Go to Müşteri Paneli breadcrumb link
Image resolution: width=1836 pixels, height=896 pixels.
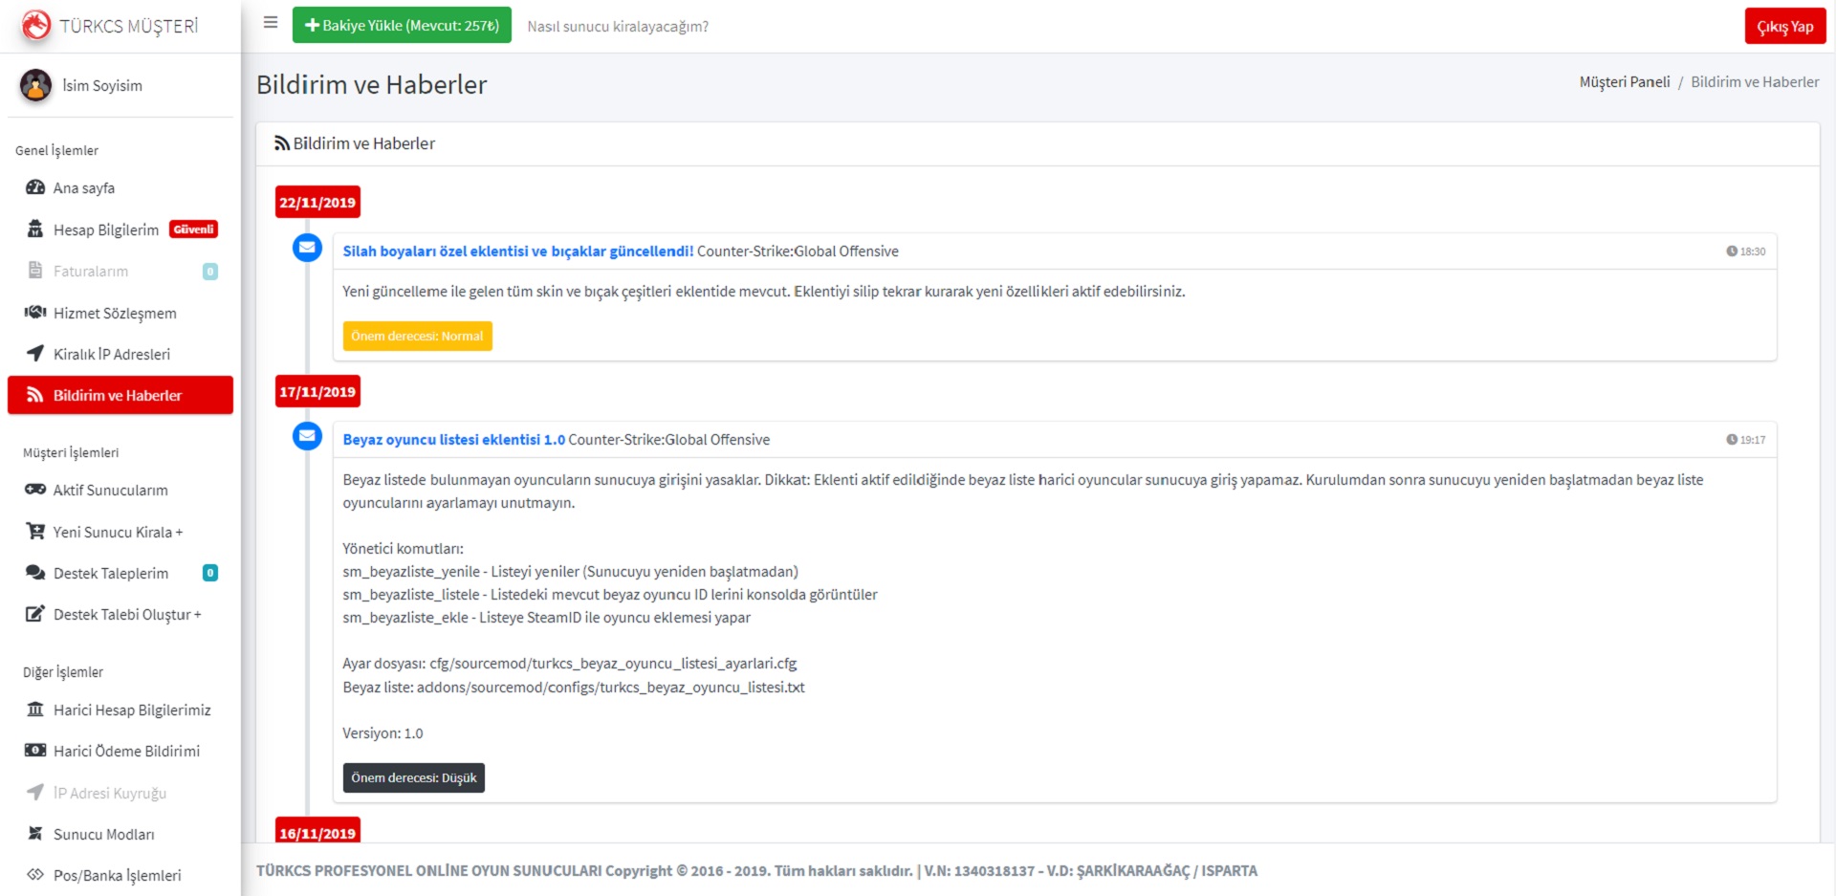pyautogui.click(x=1624, y=82)
